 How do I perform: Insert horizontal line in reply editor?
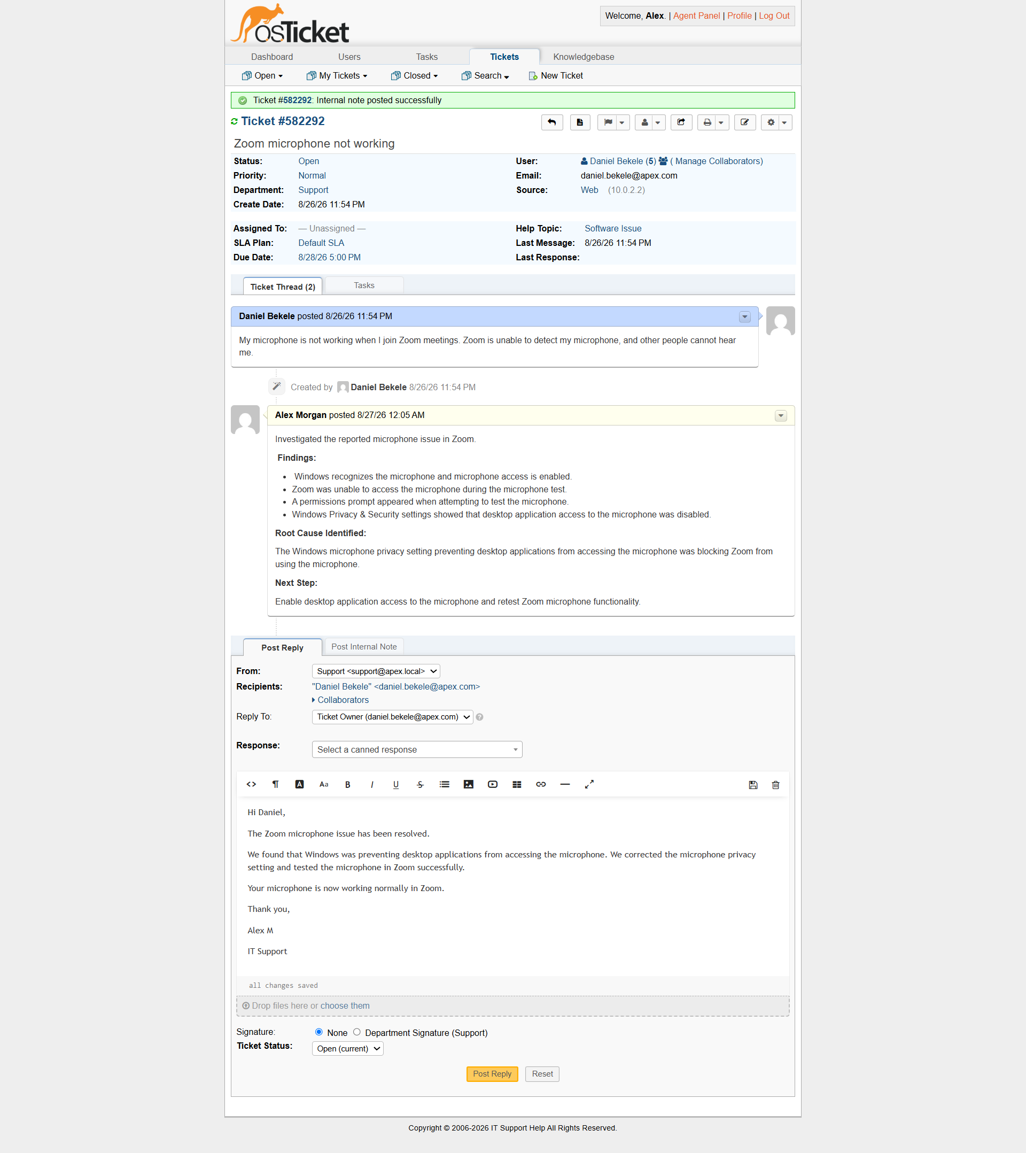point(565,784)
